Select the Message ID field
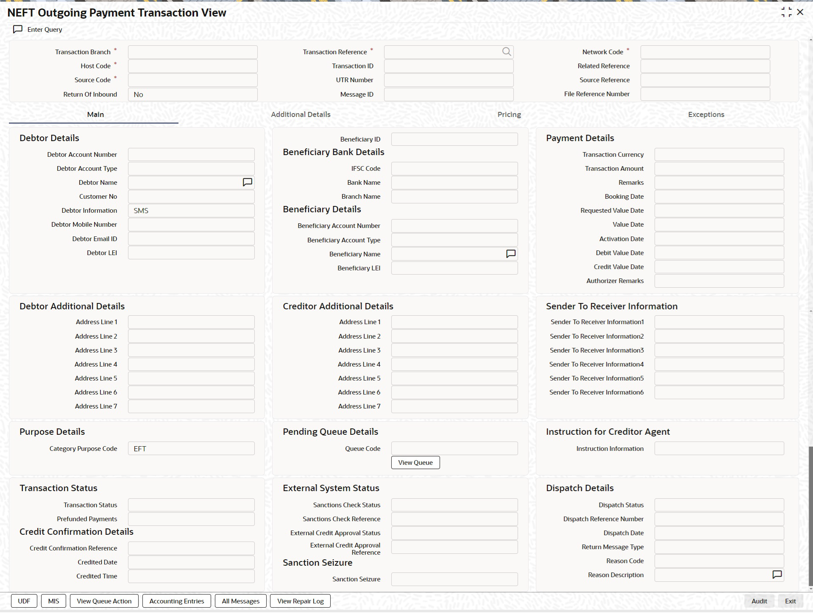This screenshot has height=614, width=813. pyautogui.click(x=448, y=94)
